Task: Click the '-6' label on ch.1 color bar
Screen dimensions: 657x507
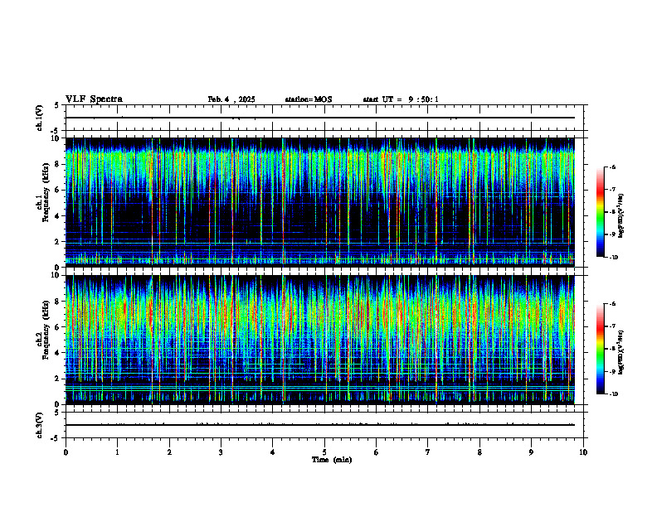Action: [x=612, y=167]
